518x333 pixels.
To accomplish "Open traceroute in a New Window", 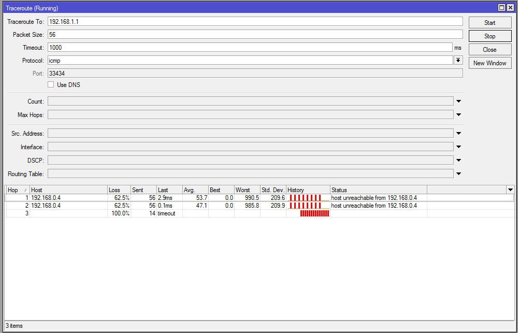I will point(490,63).
